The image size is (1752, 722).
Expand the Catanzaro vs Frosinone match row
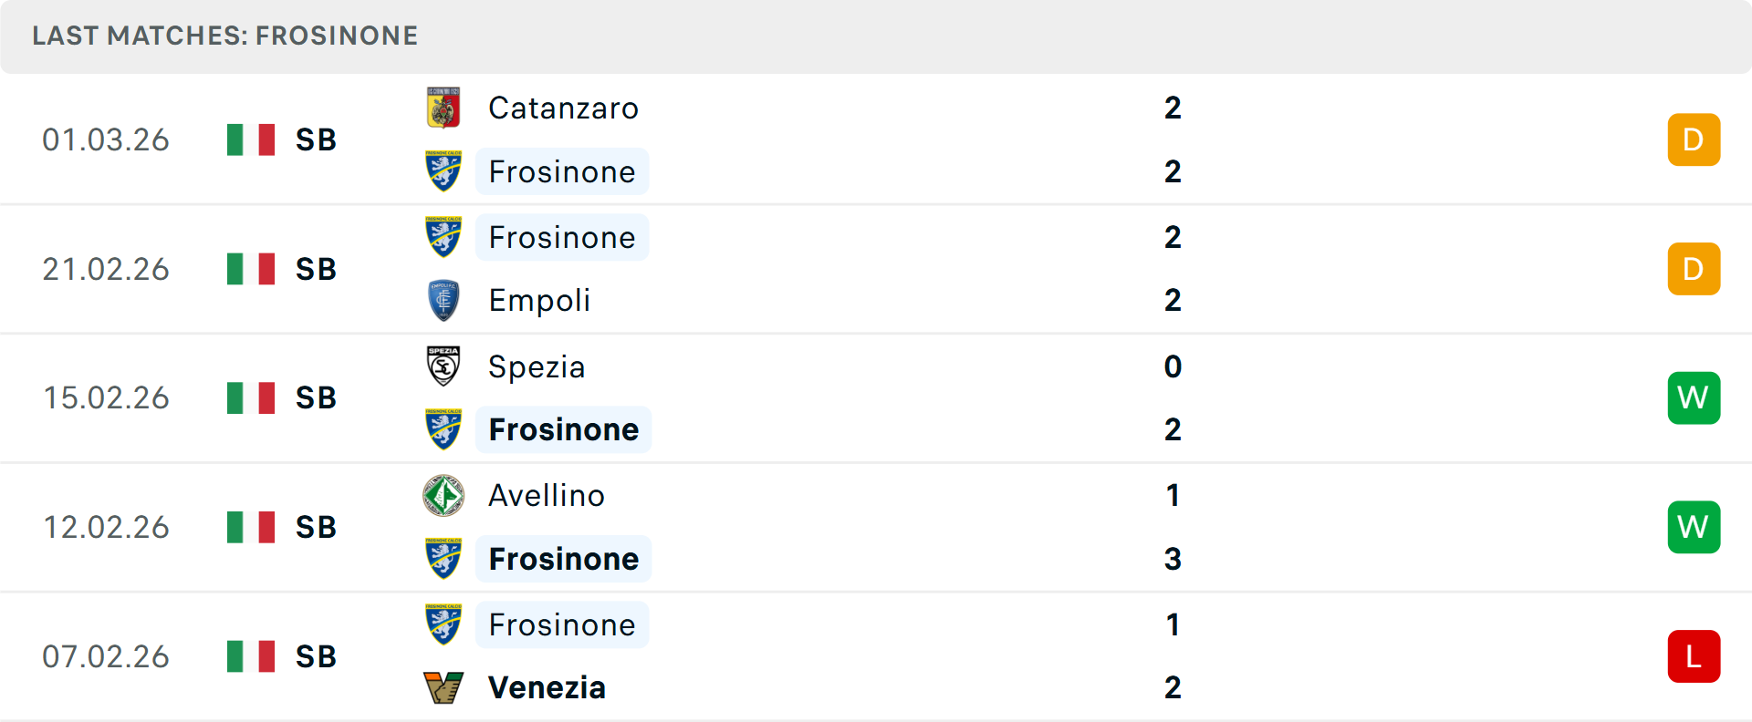coord(876,139)
